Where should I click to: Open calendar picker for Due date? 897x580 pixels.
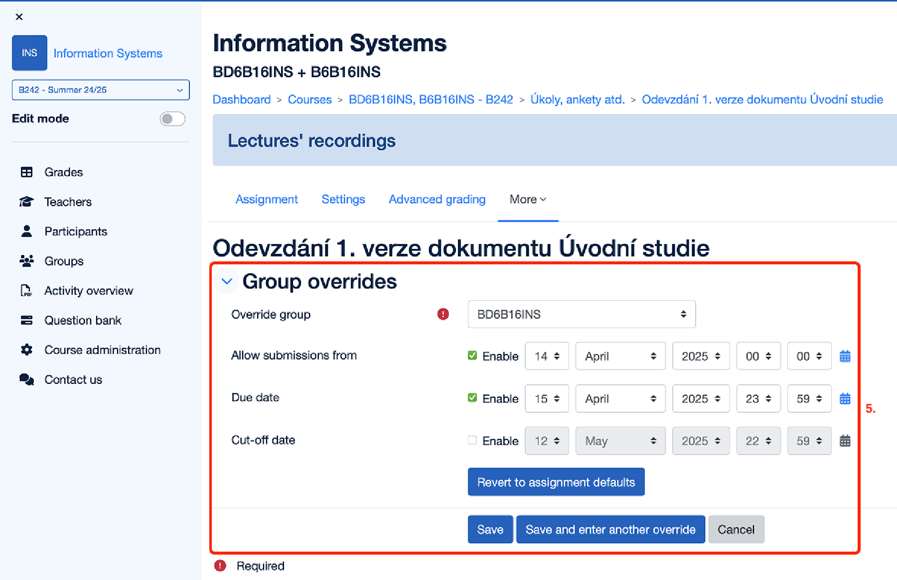point(845,398)
